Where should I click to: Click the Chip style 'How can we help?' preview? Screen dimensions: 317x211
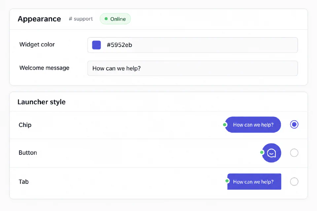coord(253,125)
